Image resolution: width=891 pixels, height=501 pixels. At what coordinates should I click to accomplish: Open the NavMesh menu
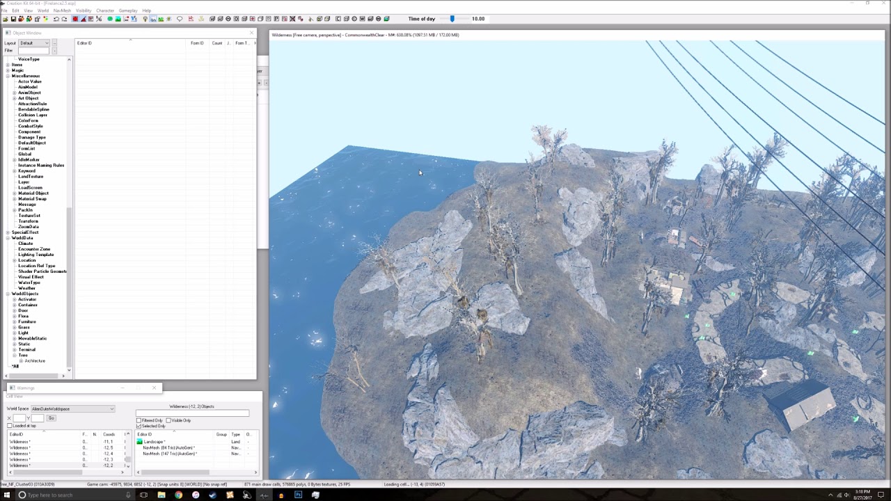(62, 10)
